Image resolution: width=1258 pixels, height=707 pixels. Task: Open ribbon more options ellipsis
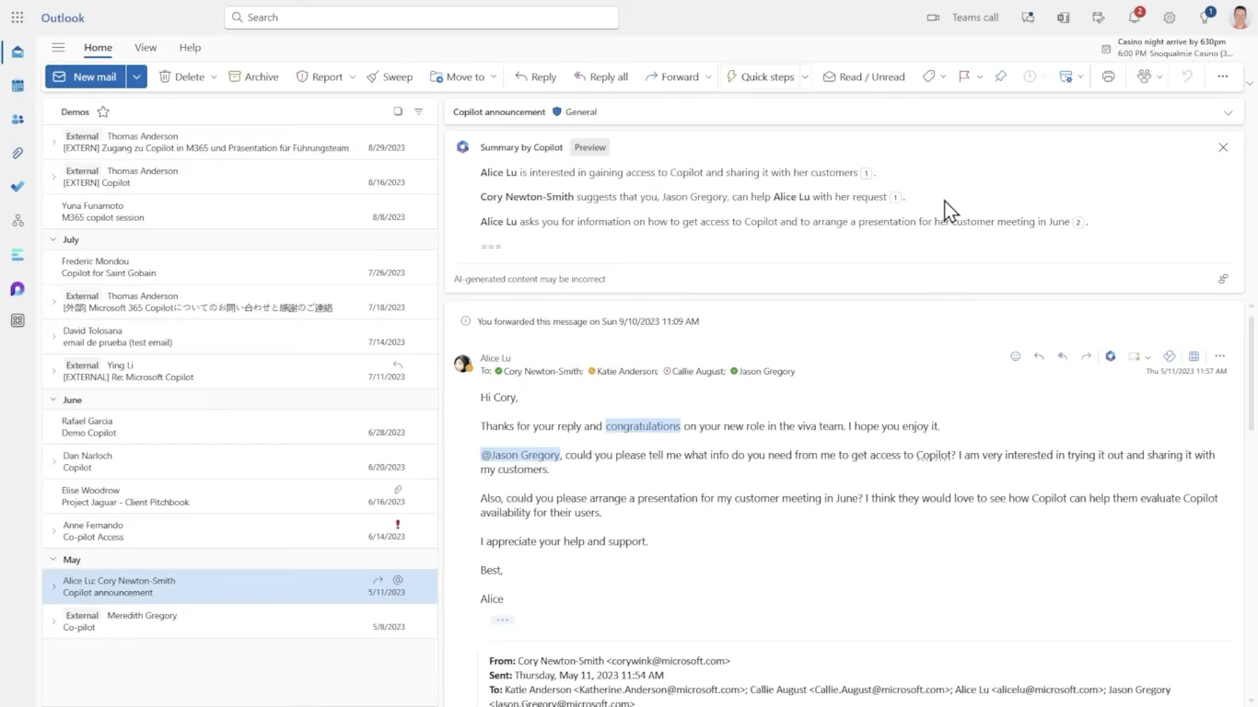tap(1223, 76)
